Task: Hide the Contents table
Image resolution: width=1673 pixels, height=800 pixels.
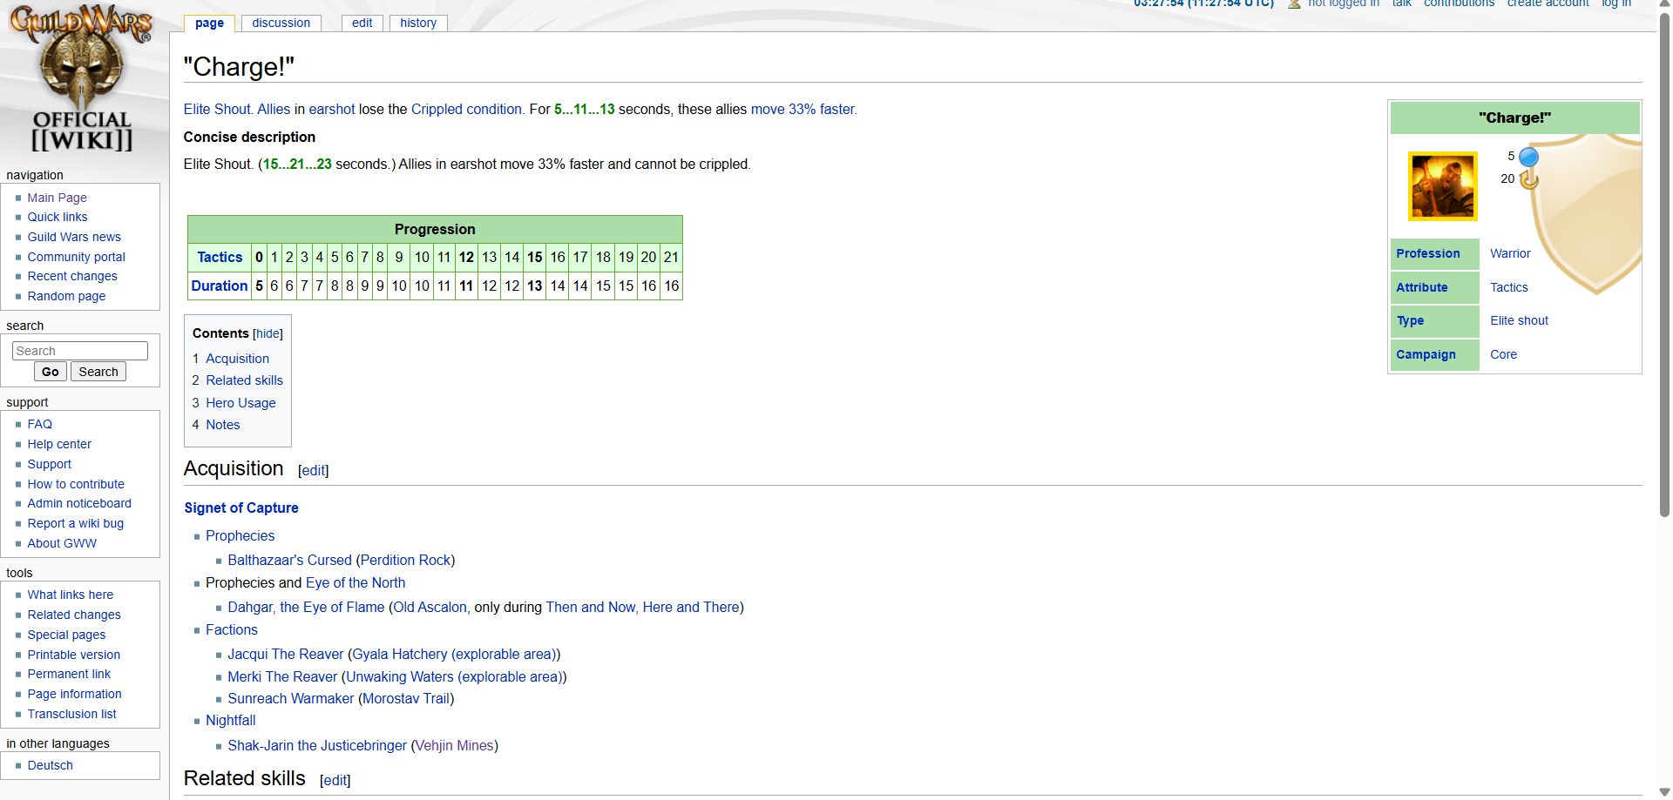Action: point(268,333)
